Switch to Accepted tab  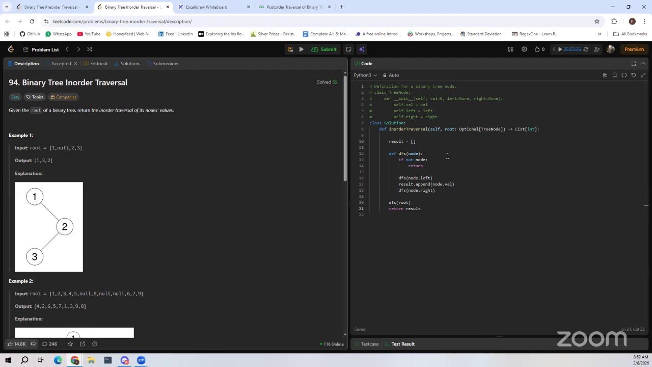58,64
